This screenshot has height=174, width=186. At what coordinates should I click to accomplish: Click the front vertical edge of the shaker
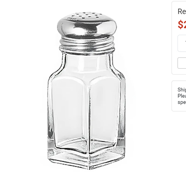click(89, 121)
